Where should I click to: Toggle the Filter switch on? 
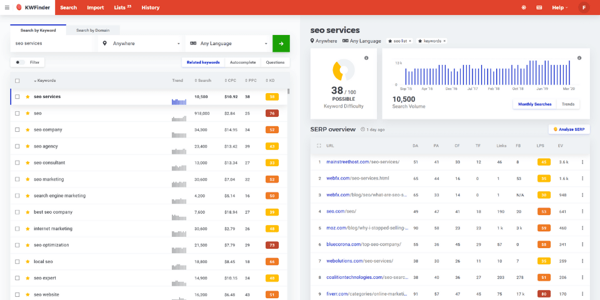[21, 62]
